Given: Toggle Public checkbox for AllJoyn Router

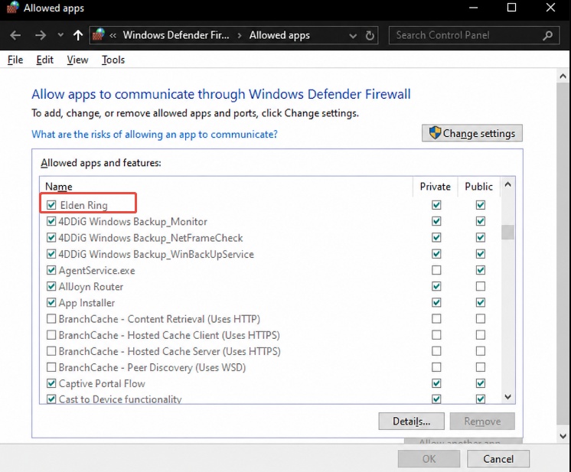Looking at the screenshot, I should (481, 286).
